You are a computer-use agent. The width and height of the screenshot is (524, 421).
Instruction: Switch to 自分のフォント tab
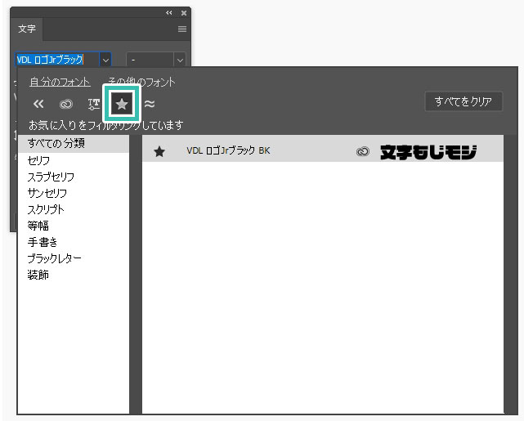[59, 82]
